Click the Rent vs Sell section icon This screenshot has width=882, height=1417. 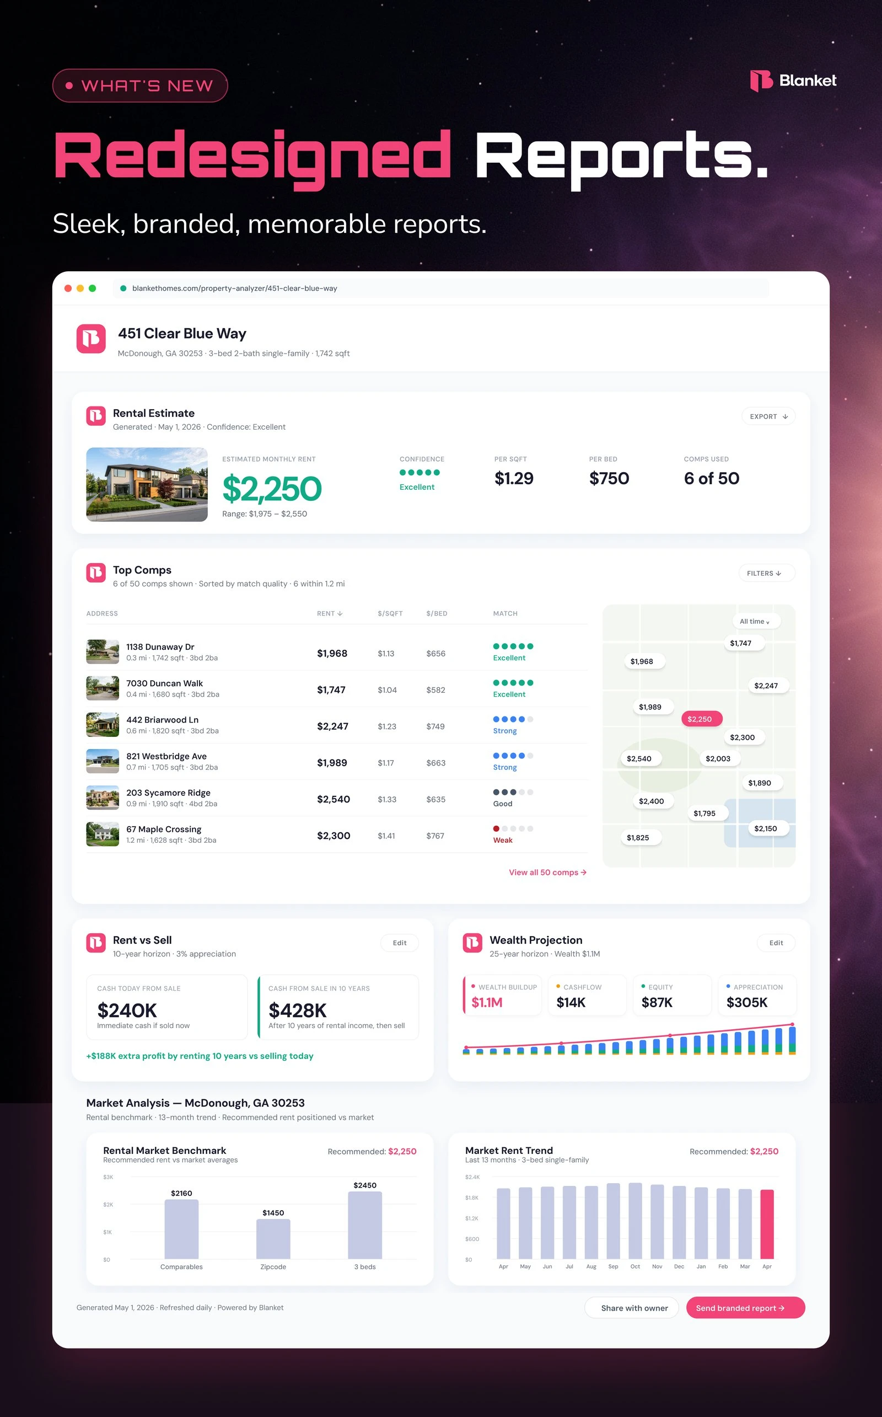point(96,943)
